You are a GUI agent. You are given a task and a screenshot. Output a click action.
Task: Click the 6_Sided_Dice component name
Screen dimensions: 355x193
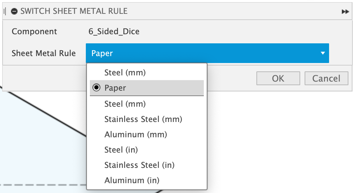114,31
